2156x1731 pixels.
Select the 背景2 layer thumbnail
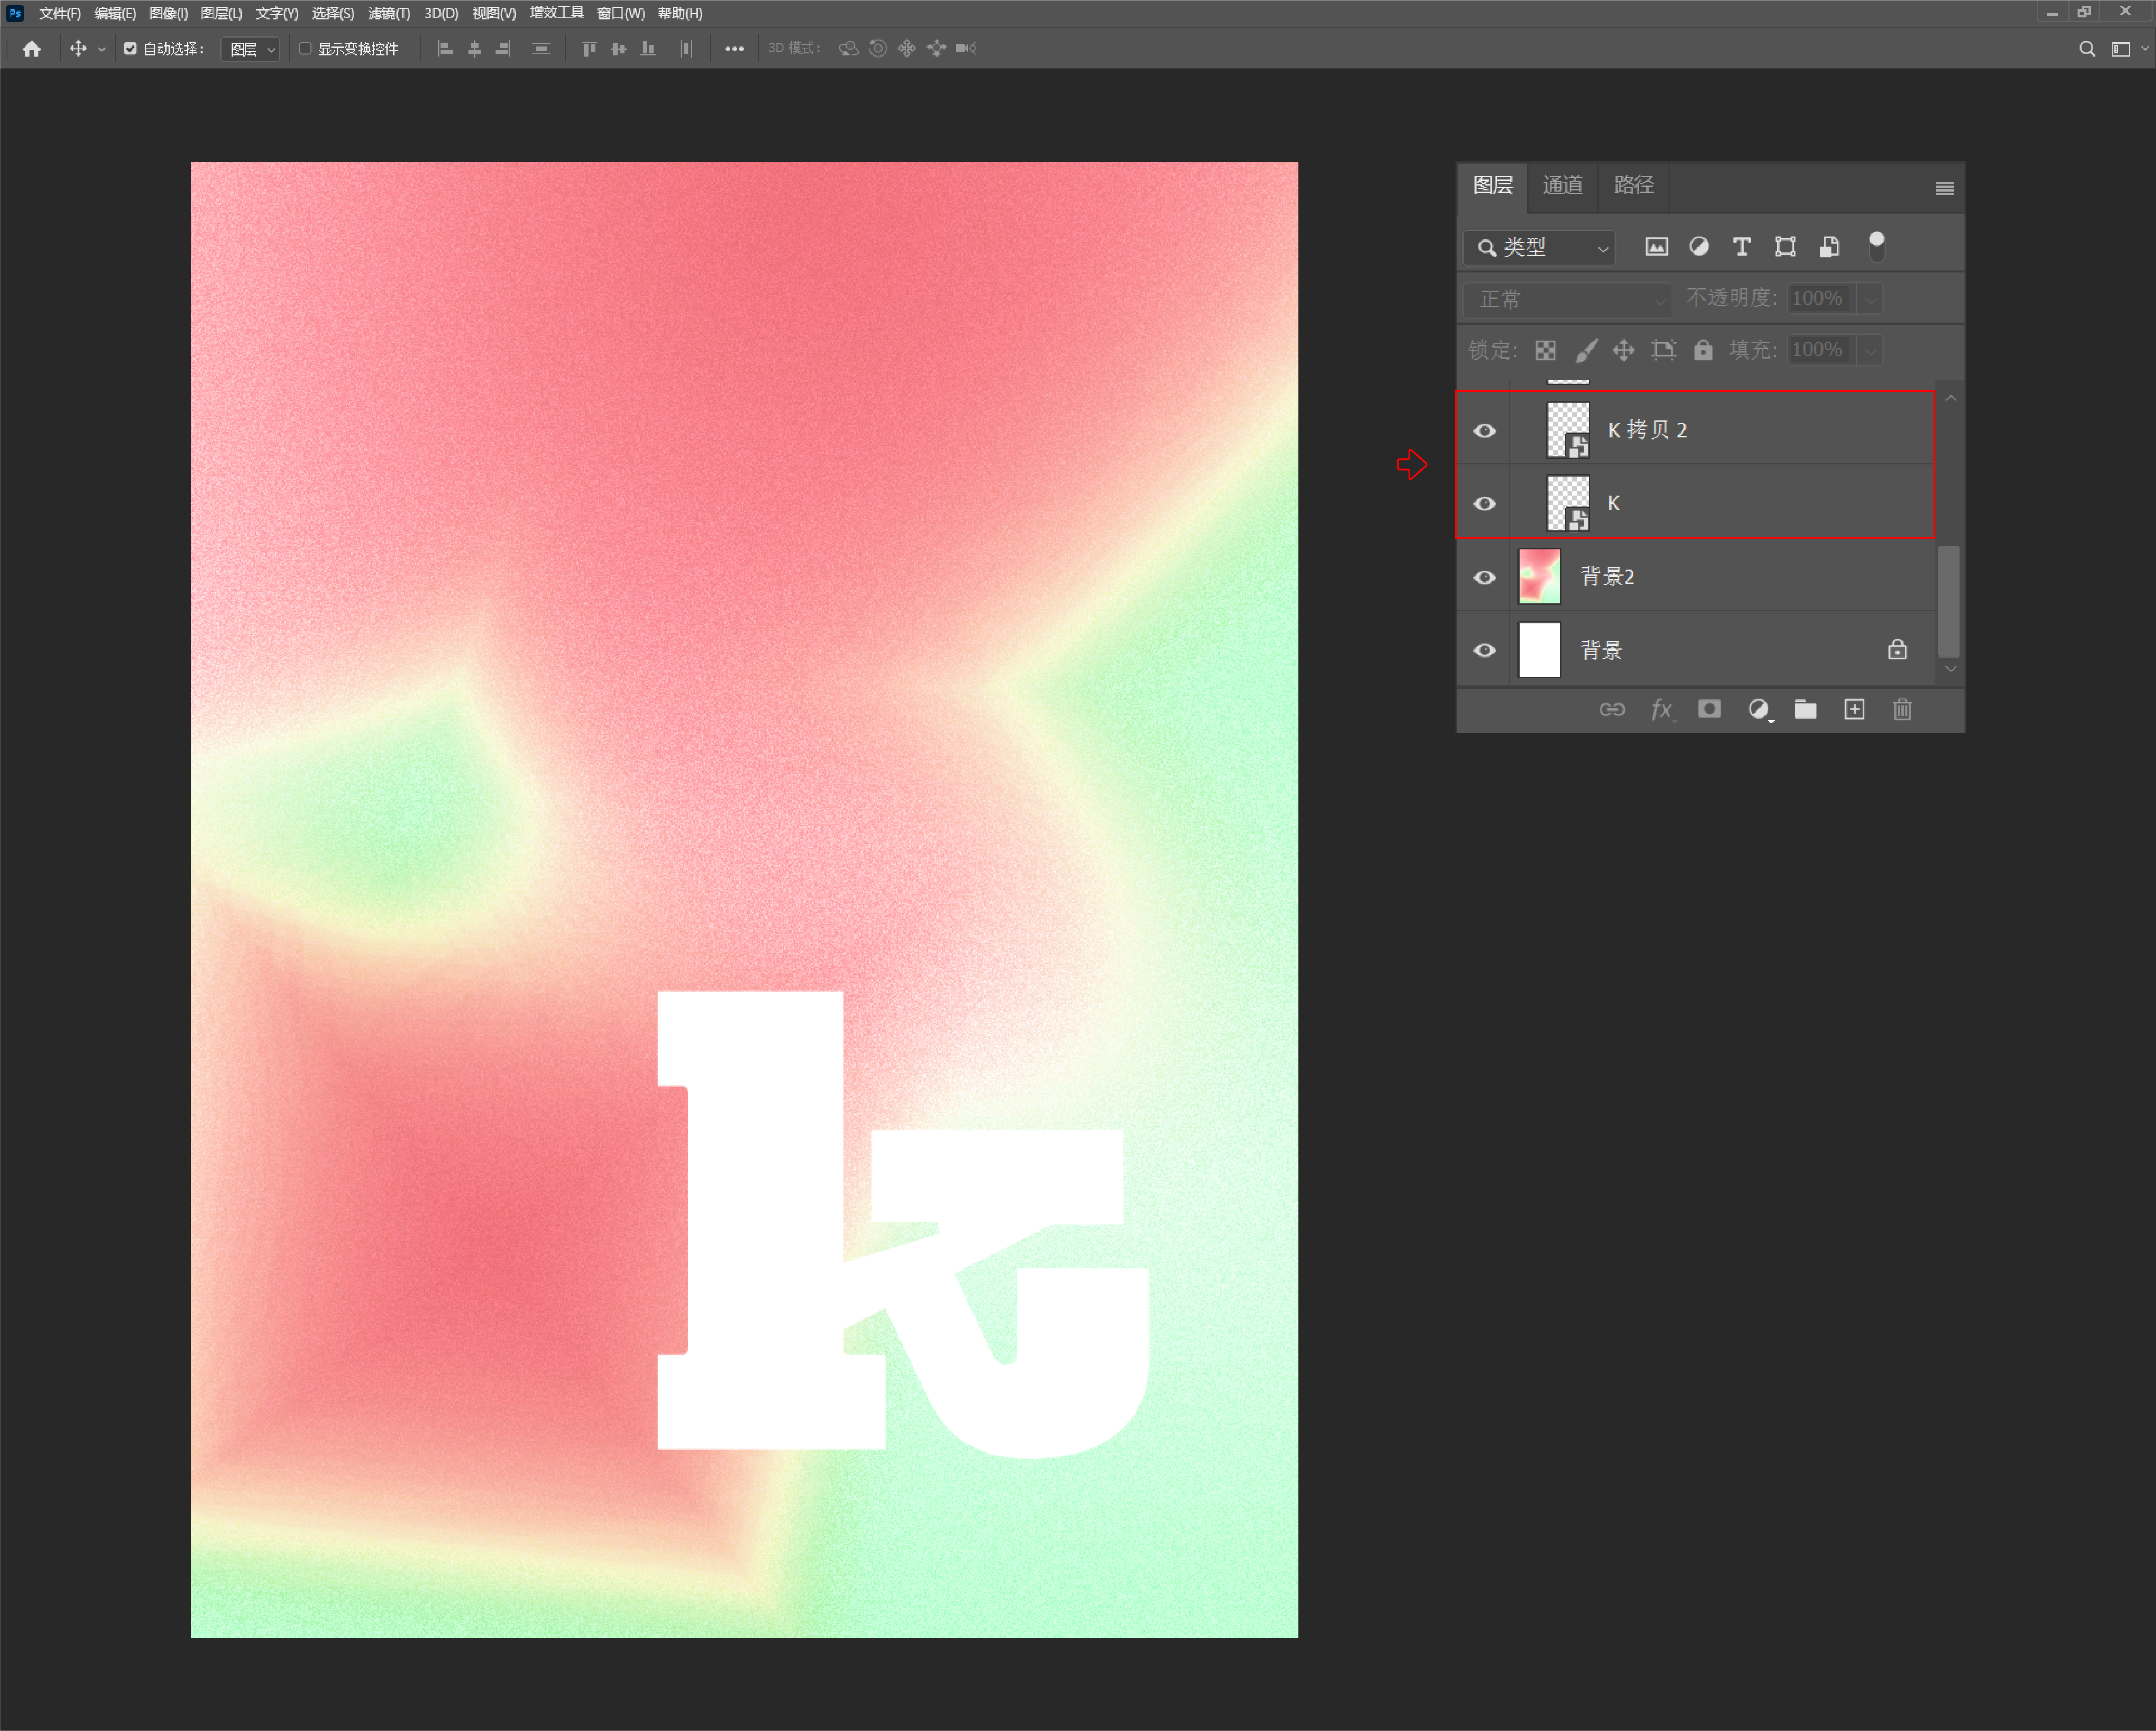pos(1540,577)
